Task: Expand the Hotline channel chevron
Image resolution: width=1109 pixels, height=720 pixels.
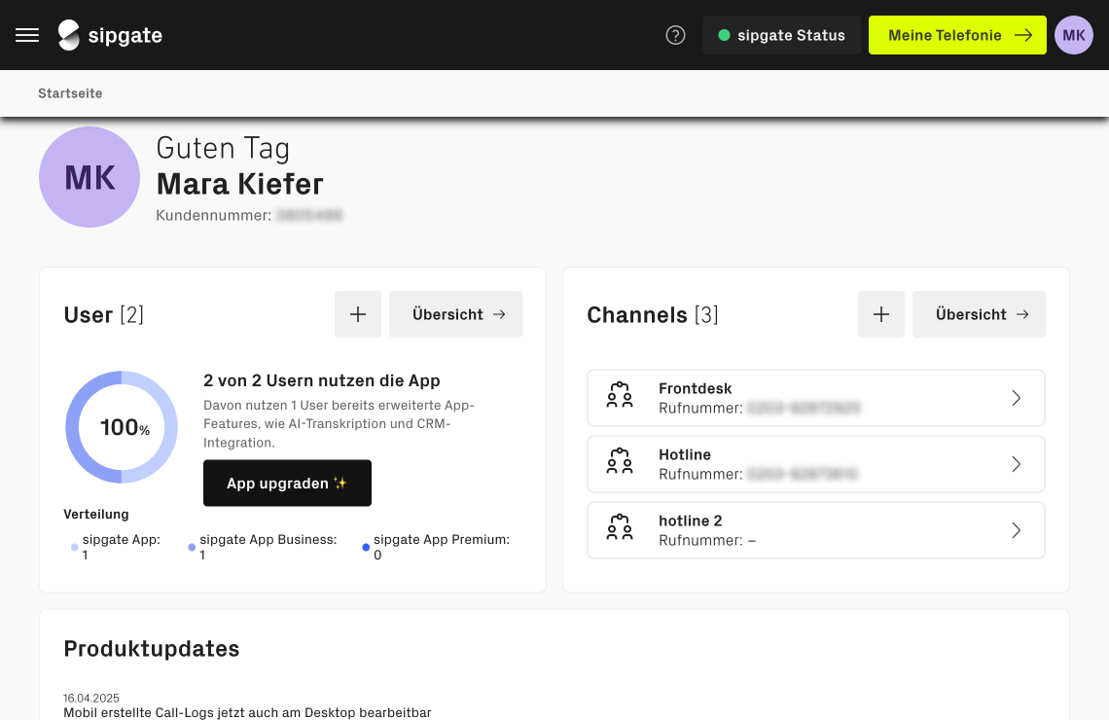Action: [x=1016, y=464]
